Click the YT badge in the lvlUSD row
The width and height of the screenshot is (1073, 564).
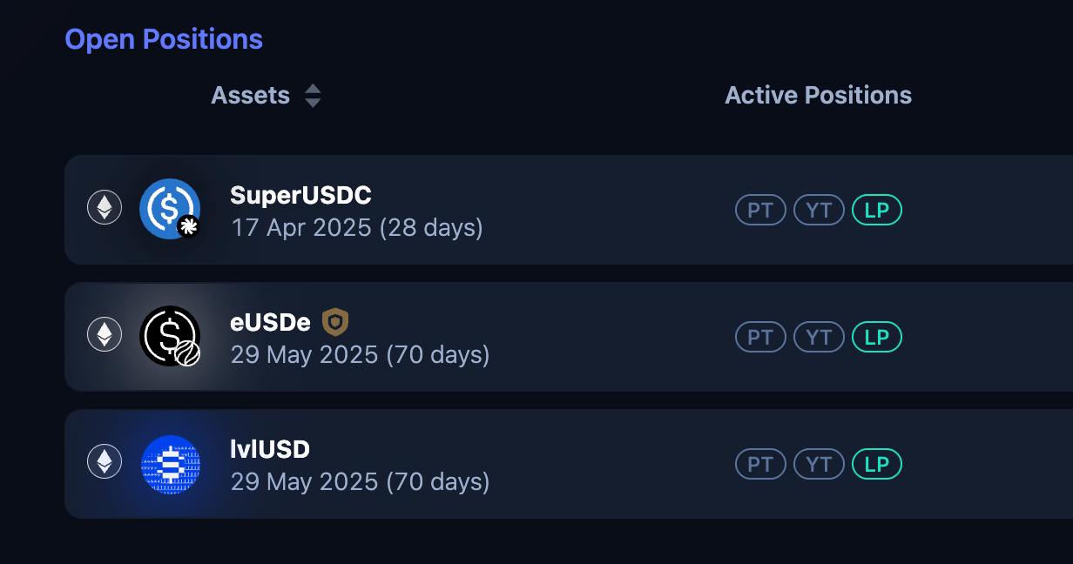(x=819, y=464)
